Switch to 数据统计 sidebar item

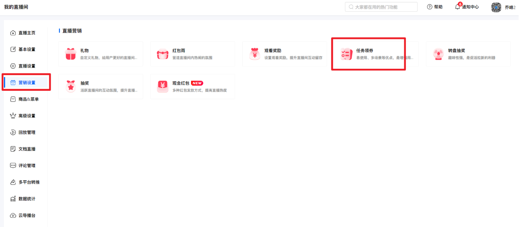(27, 199)
